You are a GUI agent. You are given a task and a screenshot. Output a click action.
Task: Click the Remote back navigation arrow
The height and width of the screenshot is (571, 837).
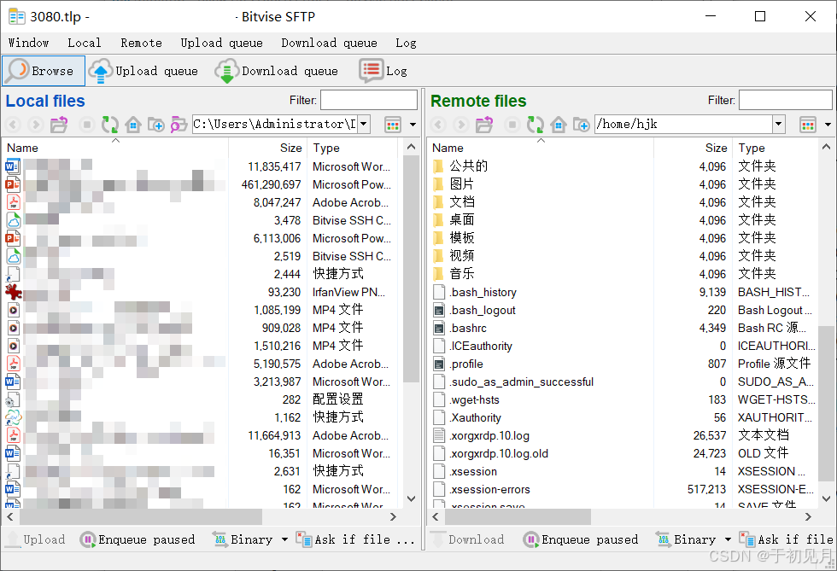(x=438, y=125)
